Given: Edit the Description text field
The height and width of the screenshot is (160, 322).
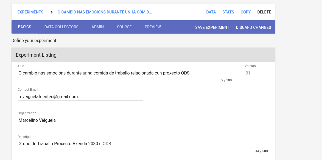Looking at the screenshot, I should [x=143, y=144].
